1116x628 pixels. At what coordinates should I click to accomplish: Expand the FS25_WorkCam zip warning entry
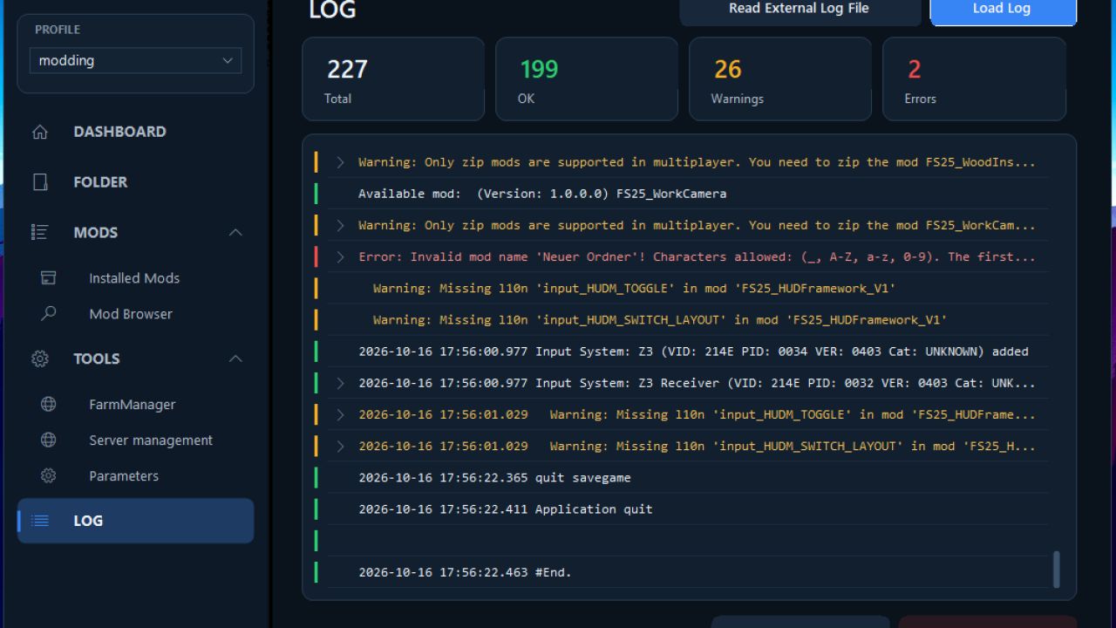pyautogui.click(x=341, y=225)
